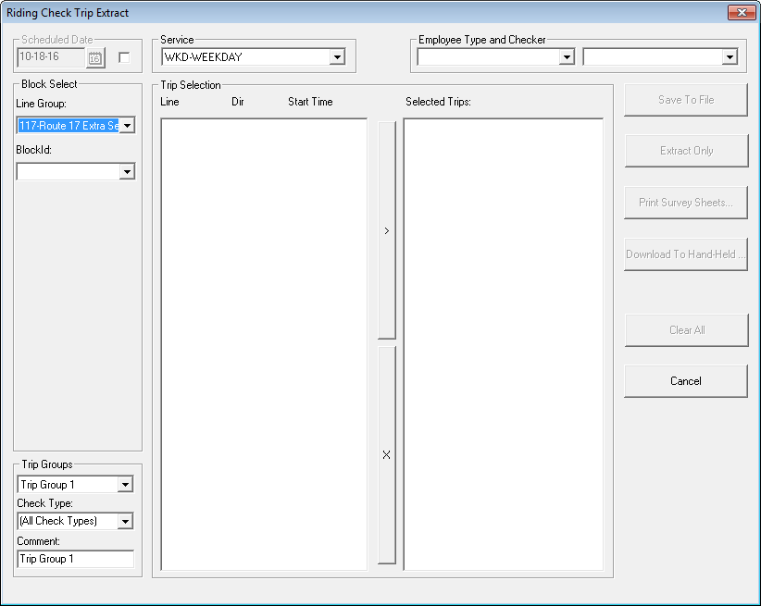This screenshot has width=761, height=606.
Task: Expand the BlockId dropdown
Action: coord(127,171)
